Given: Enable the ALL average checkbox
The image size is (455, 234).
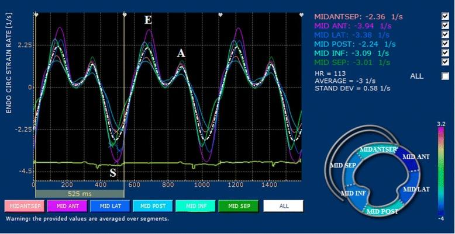Looking at the screenshot, I should click(446, 76).
